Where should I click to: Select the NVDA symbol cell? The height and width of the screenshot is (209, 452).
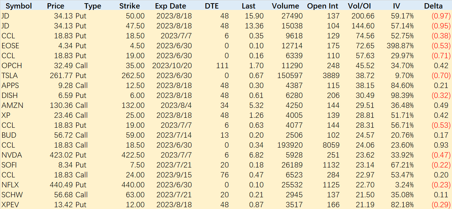point(12,155)
